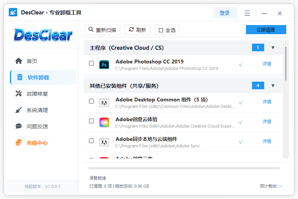Click the wrench icon for 故障修复

19,93
